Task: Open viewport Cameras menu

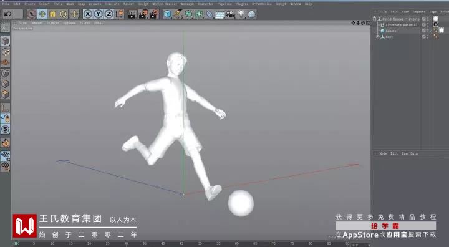Action: pos(36,23)
